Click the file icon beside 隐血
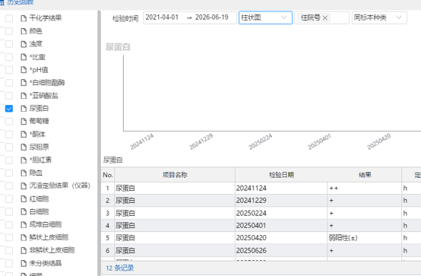Screen dimensions: 421x276 (24, 173)
